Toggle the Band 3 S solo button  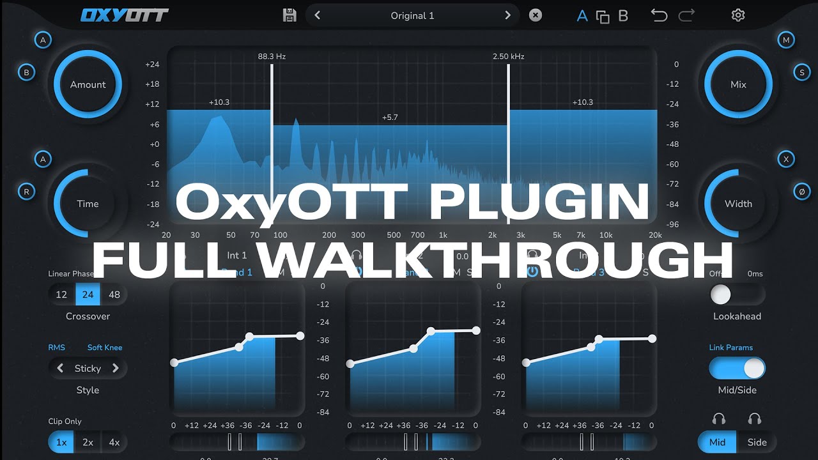[645, 273]
